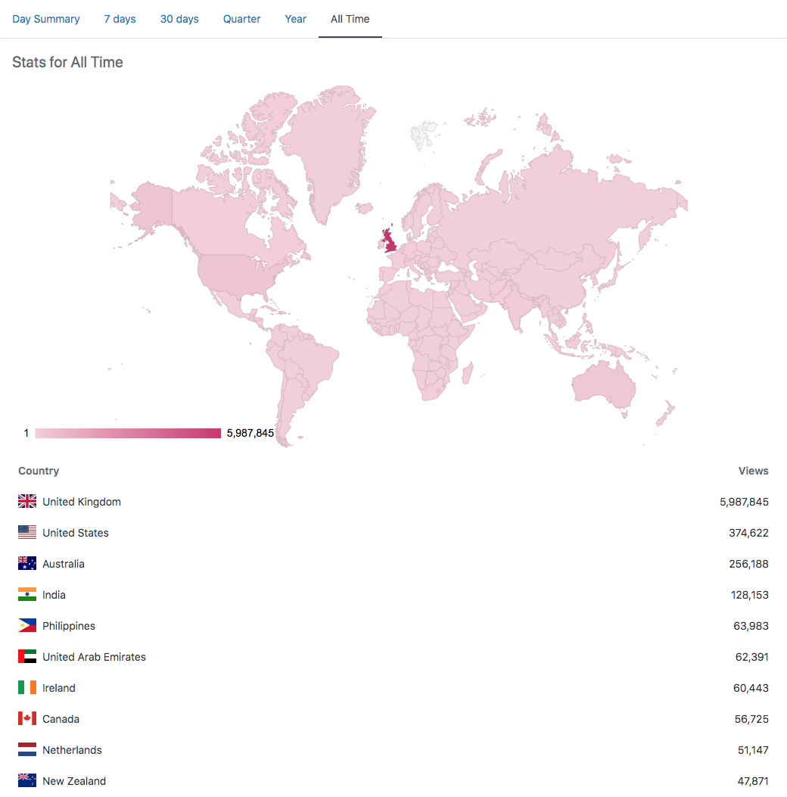The height and width of the screenshot is (797, 787).
Task: Click the pink views gradient legend bar
Action: coord(128,433)
